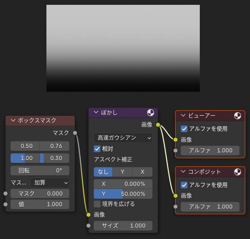The height and width of the screenshot is (239, 250).
Task: Click the マスク 0.000 input field
Action: 40,193
